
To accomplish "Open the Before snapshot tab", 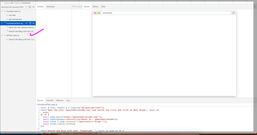I will click(95, 7).
